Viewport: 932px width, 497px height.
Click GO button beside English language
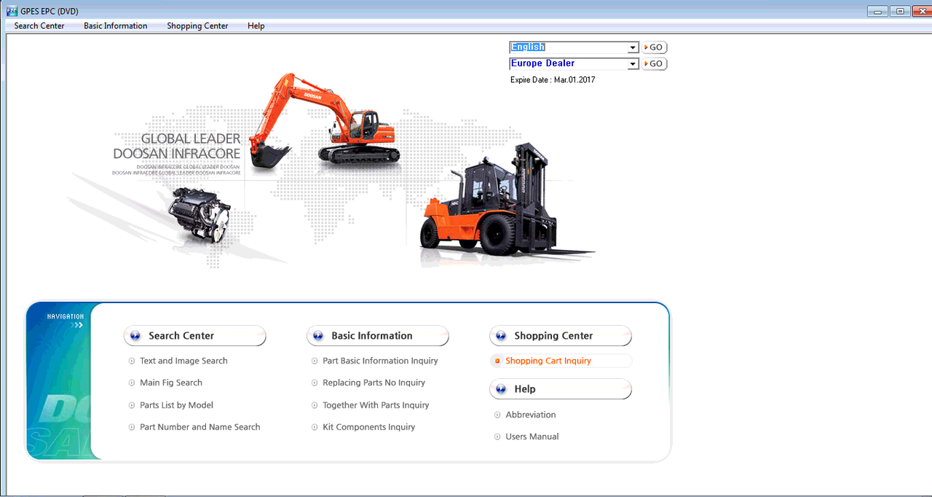click(x=654, y=47)
